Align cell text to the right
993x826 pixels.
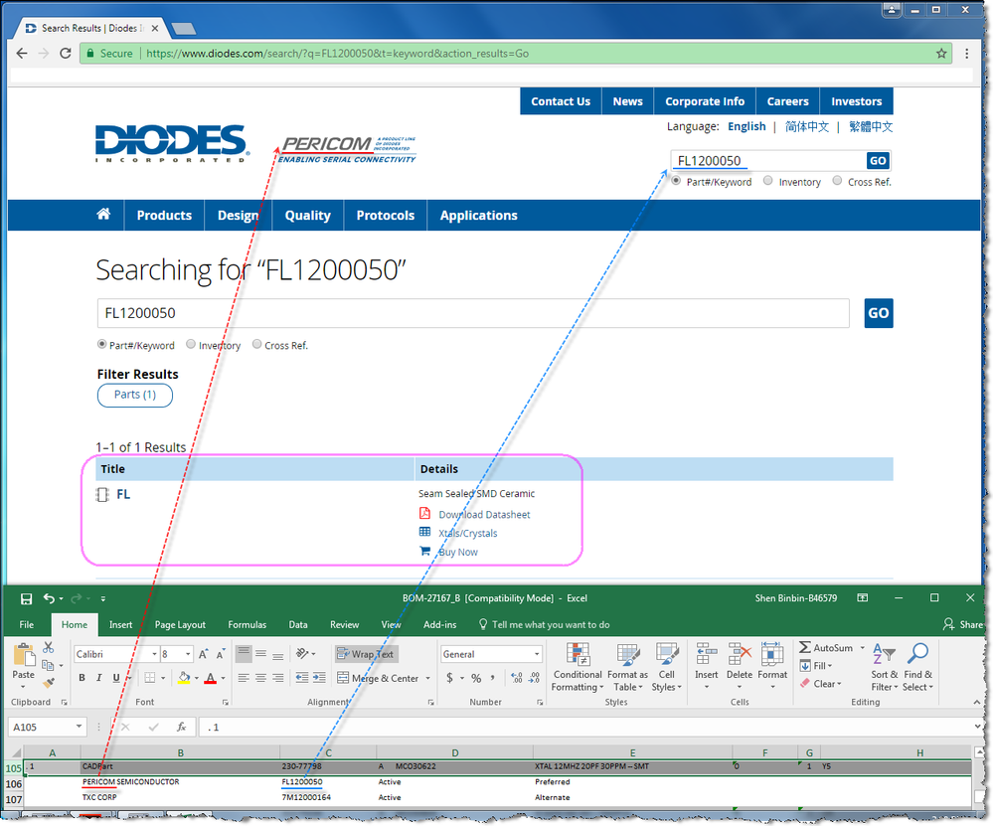coord(278,678)
